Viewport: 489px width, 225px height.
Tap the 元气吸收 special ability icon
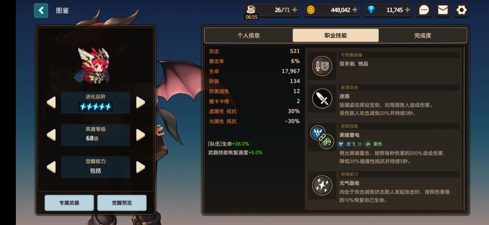322,186
